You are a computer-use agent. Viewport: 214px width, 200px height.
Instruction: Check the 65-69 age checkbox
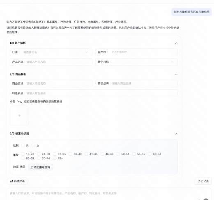(23, 158)
